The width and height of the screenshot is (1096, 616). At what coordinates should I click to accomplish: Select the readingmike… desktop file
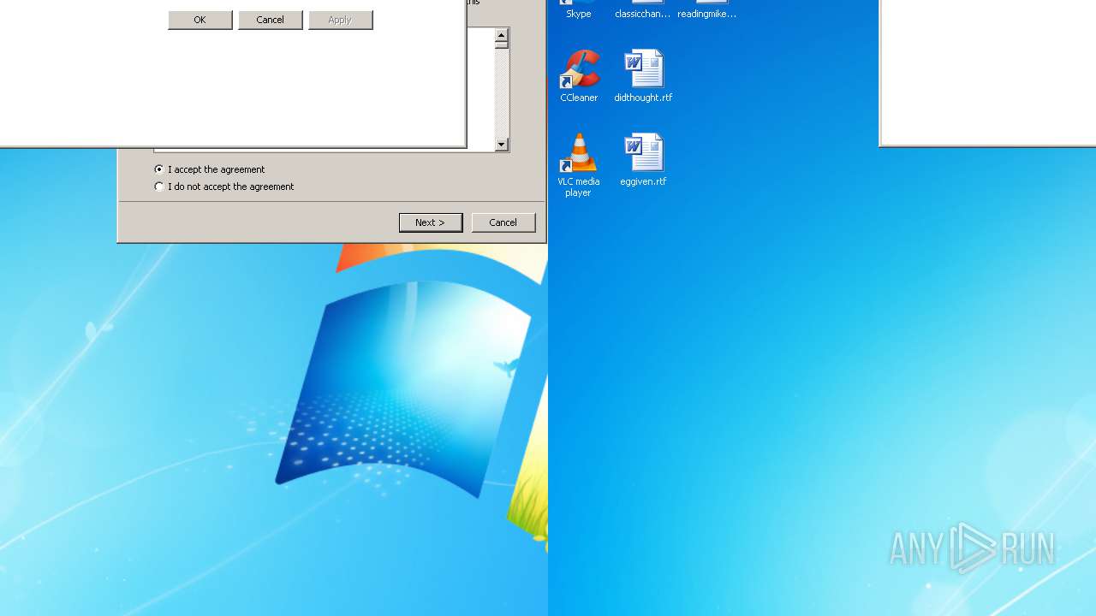pyautogui.click(x=707, y=10)
